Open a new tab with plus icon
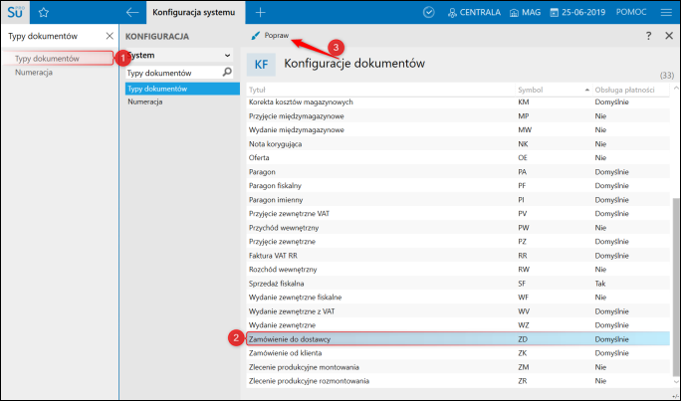Image resolution: width=681 pixels, height=401 pixels. 261,13
